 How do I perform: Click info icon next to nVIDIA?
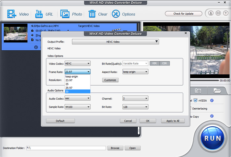pos(212,100)
